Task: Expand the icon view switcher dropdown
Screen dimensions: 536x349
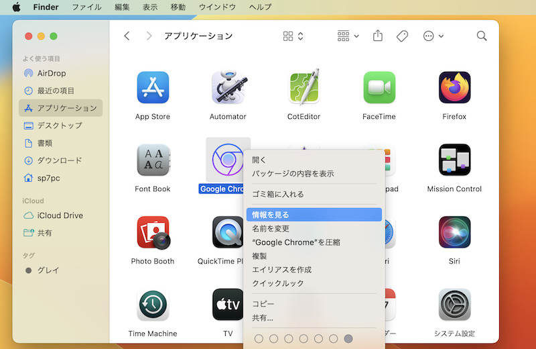Action: pyautogui.click(x=293, y=36)
